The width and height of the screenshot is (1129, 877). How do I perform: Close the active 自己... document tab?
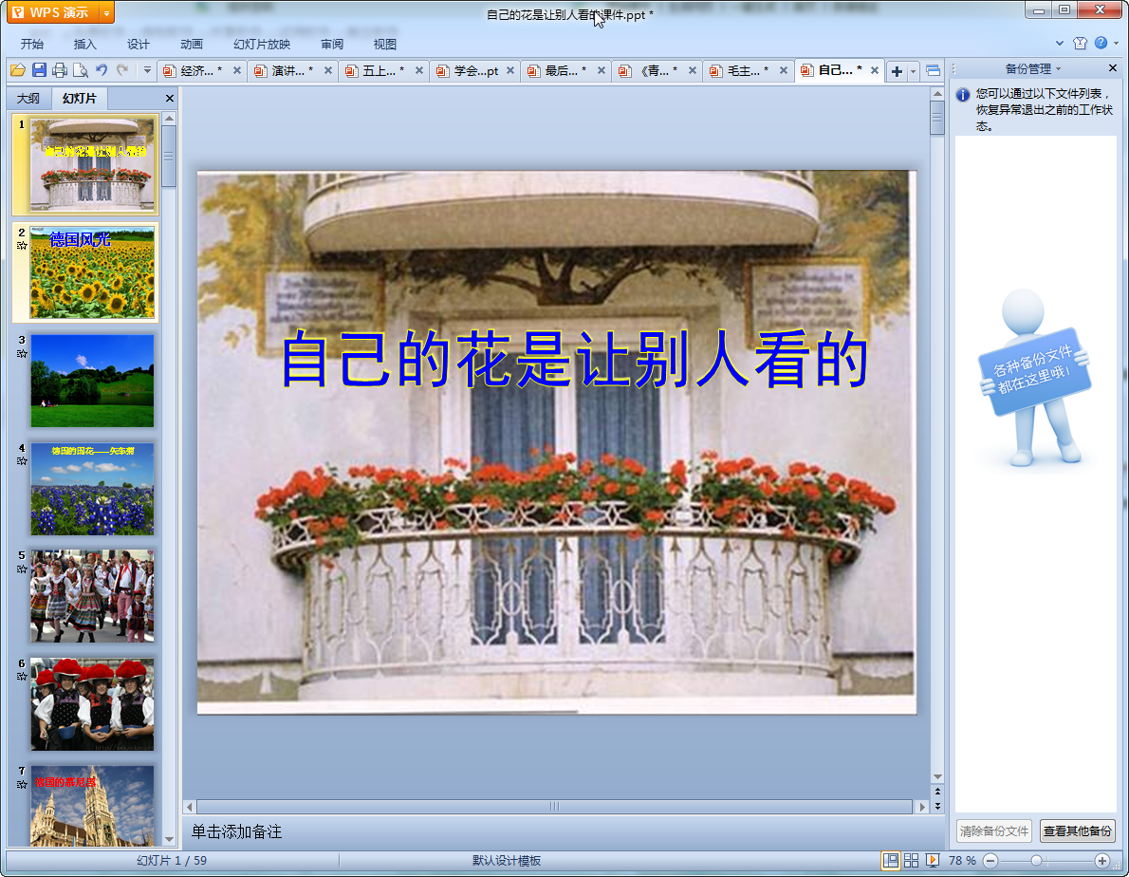[x=875, y=70]
